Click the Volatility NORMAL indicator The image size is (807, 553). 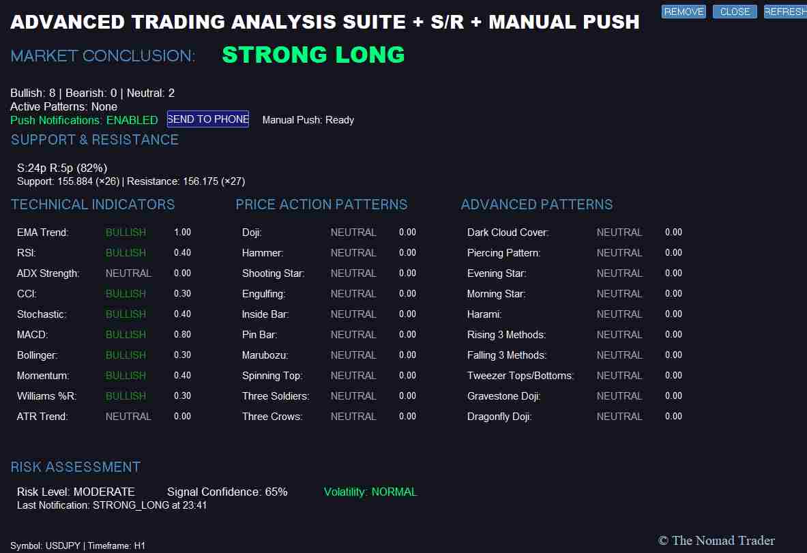tap(370, 492)
